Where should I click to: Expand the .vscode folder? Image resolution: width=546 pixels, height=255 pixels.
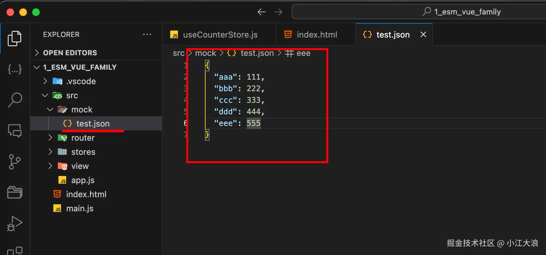pos(81,81)
